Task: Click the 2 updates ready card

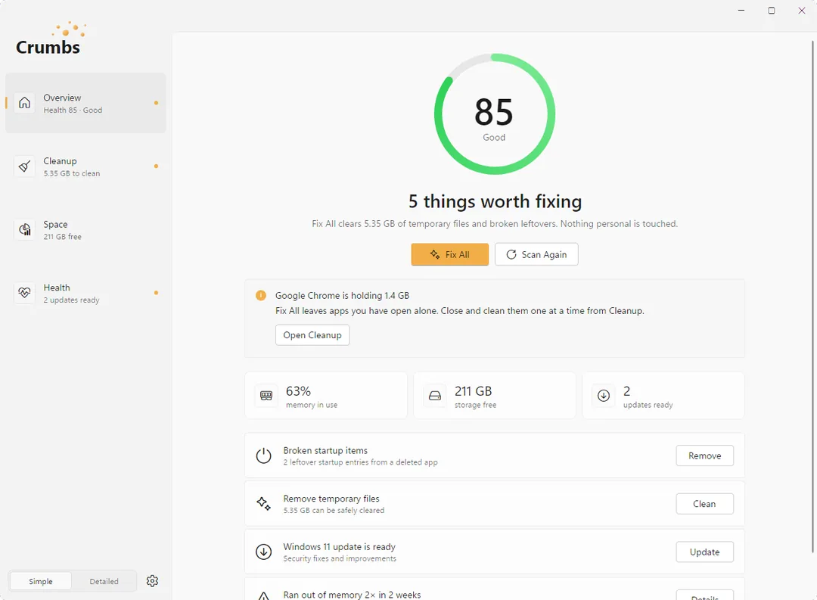Action: click(x=663, y=395)
